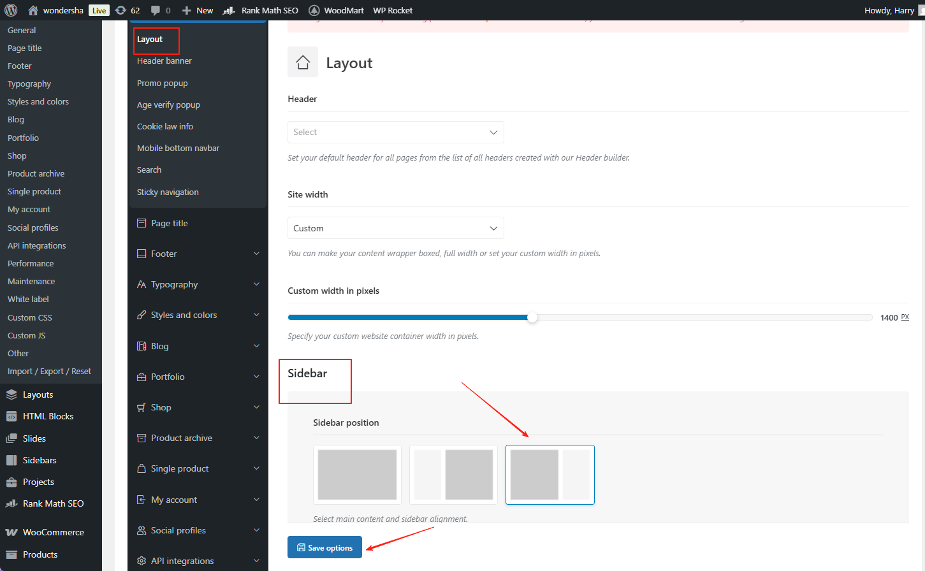This screenshot has width=925, height=571.
Task: Click the New content link
Action: tap(198, 10)
